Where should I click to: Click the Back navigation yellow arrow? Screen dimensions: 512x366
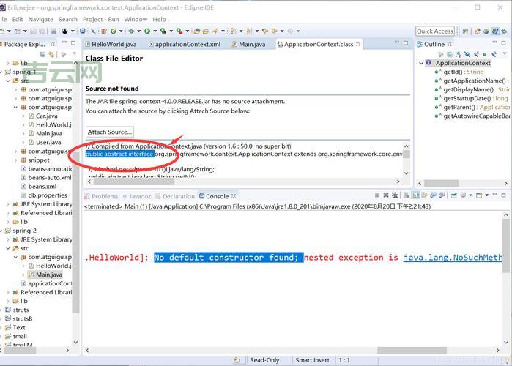[274, 31]
